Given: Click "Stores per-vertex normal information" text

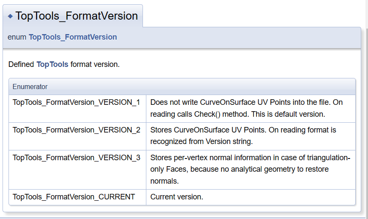Looking at the screenshot, I should tap(208, 158).
